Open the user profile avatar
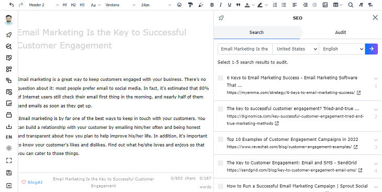 point(9,20)
